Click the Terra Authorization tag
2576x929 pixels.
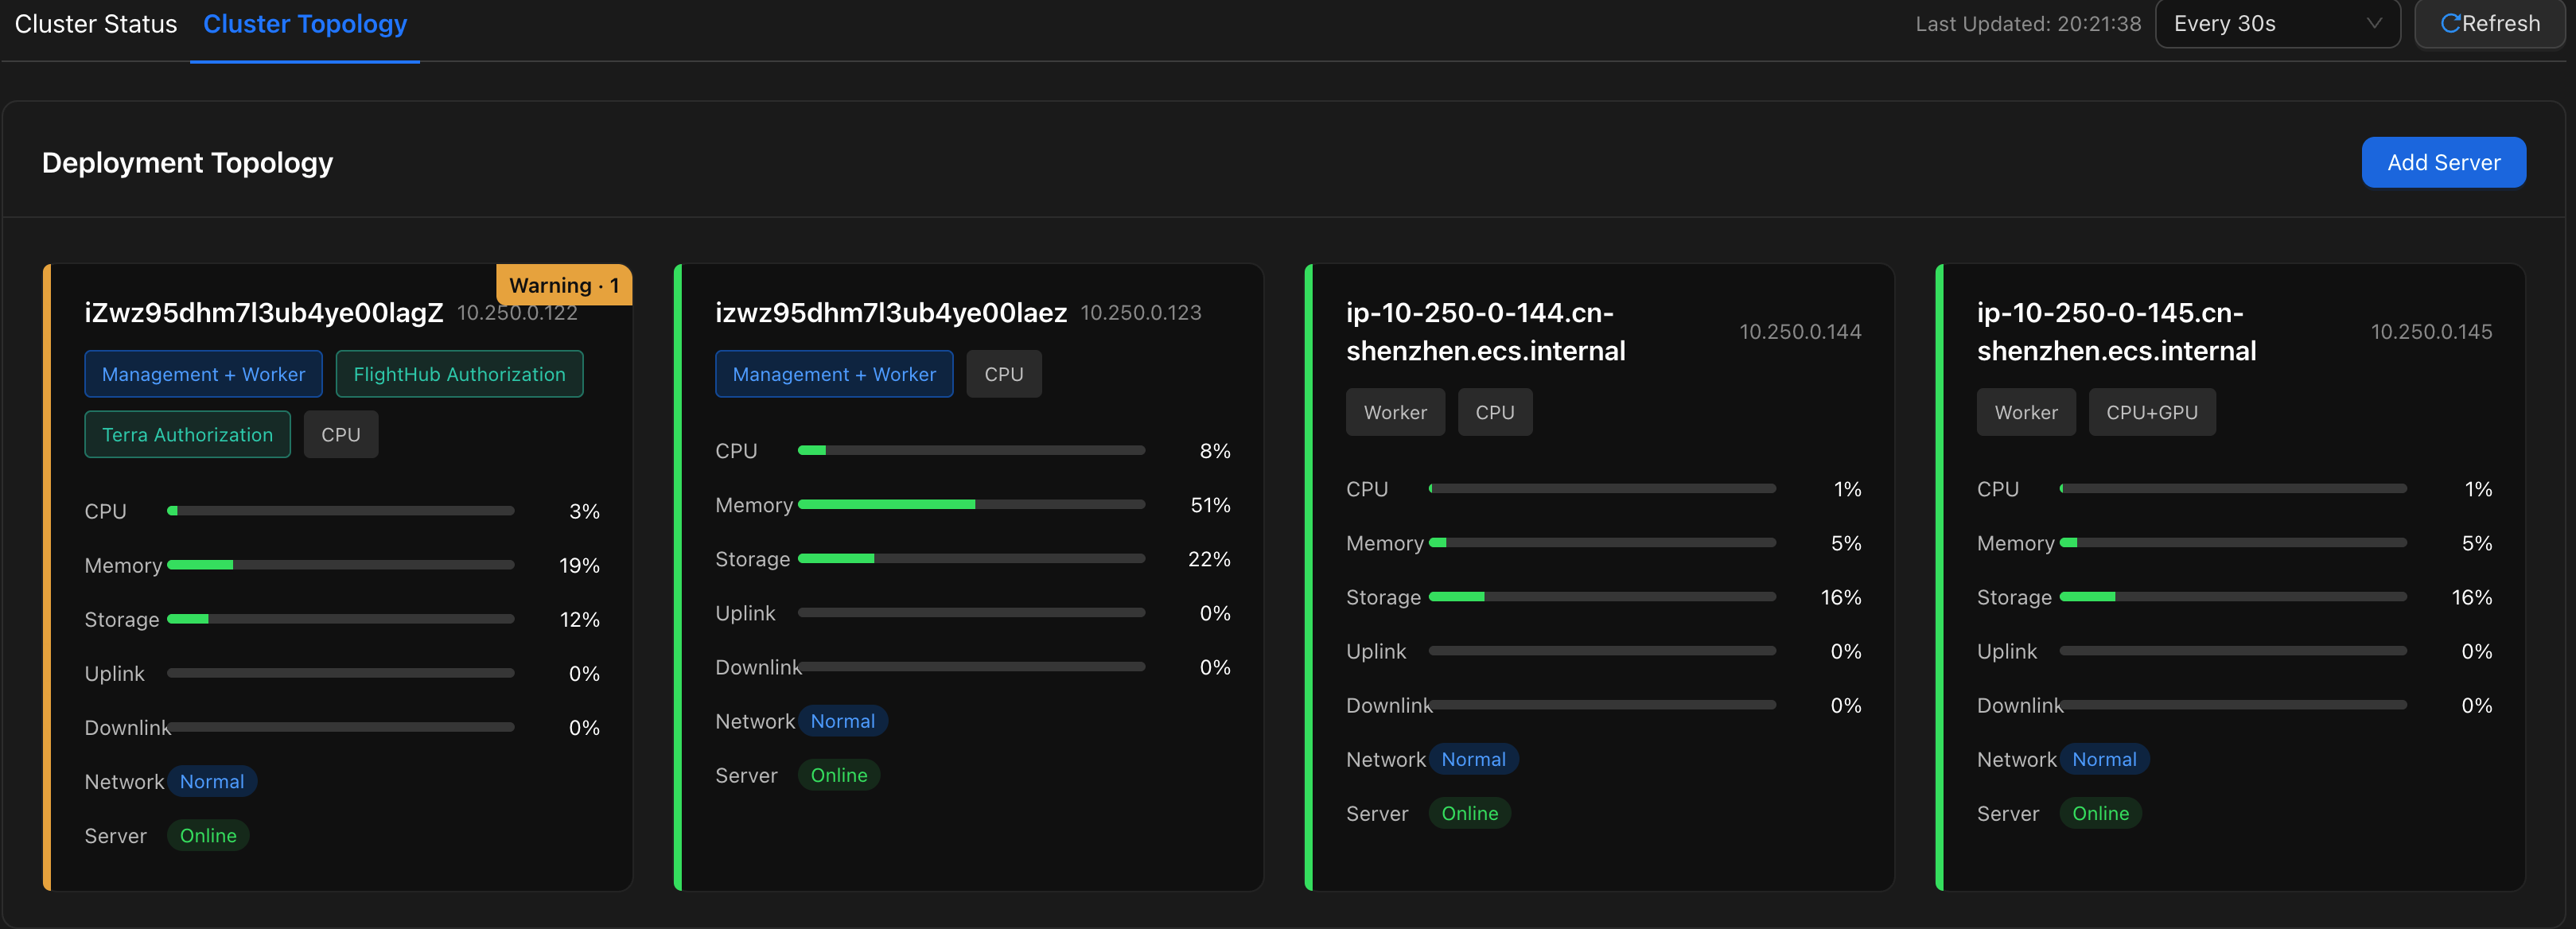(x=187, y=434)
